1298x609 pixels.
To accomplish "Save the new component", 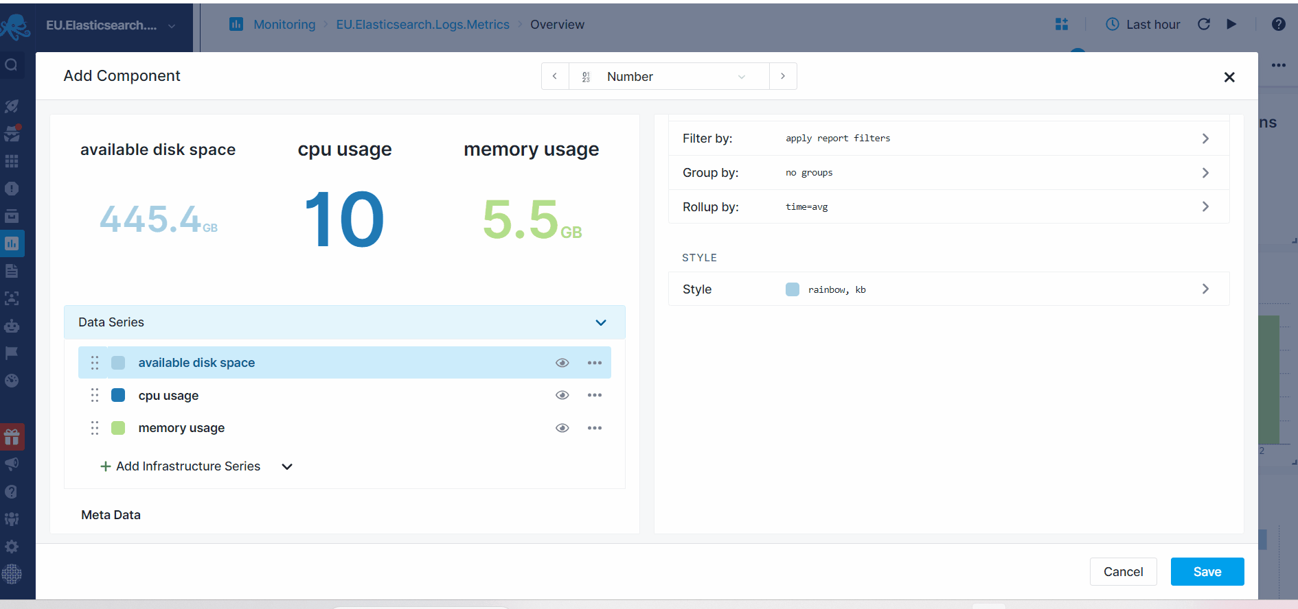I will (1207, 571).
